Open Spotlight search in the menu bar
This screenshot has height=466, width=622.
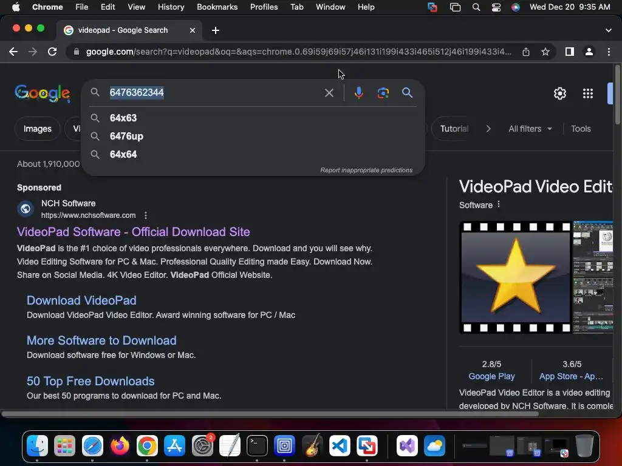coord(476,7)
